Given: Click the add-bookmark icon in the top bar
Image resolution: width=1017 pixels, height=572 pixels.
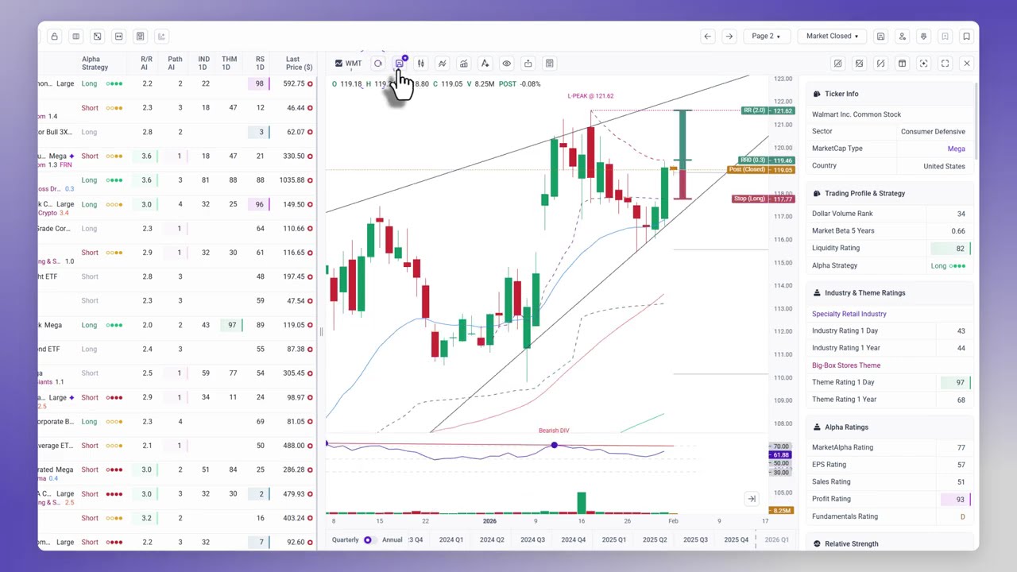Looking at the screenshot, I should point(945,36).
